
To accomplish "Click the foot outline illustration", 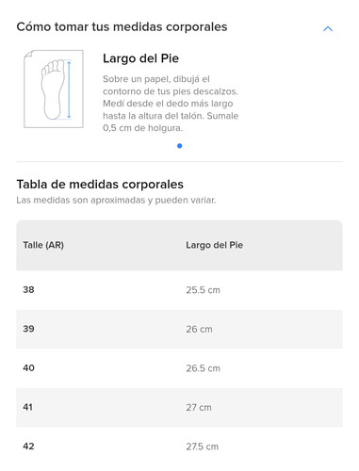I will tap(54, 89).
